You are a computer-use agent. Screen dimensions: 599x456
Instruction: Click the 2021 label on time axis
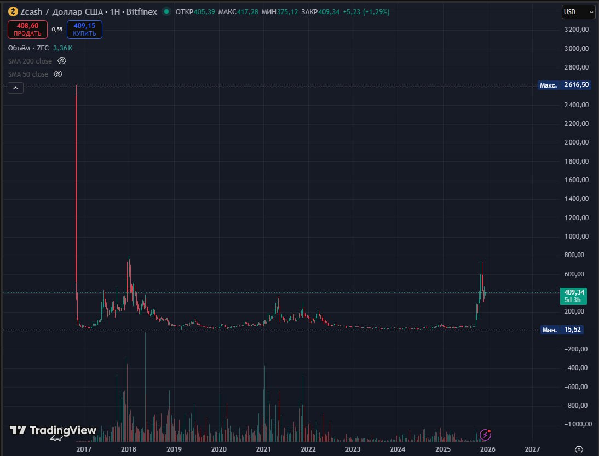point(263,449)
